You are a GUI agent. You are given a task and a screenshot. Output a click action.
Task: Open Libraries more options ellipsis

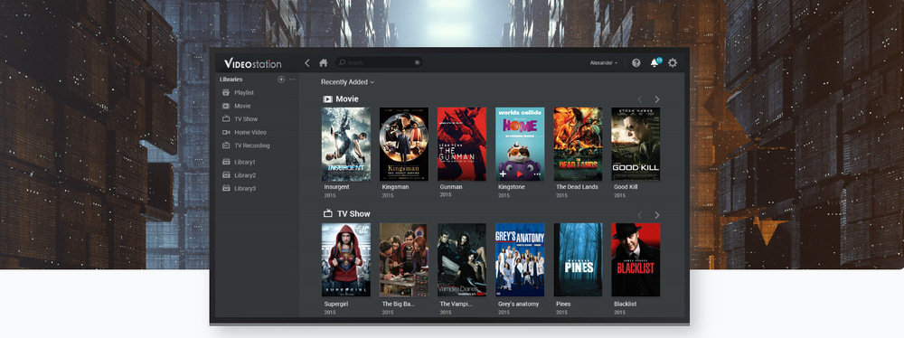[292, 80]
